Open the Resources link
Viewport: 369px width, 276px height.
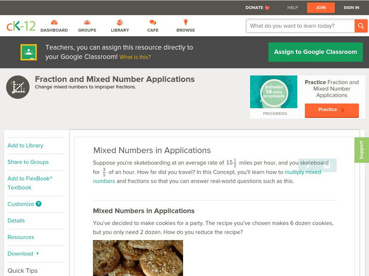(x=21, y=237)
